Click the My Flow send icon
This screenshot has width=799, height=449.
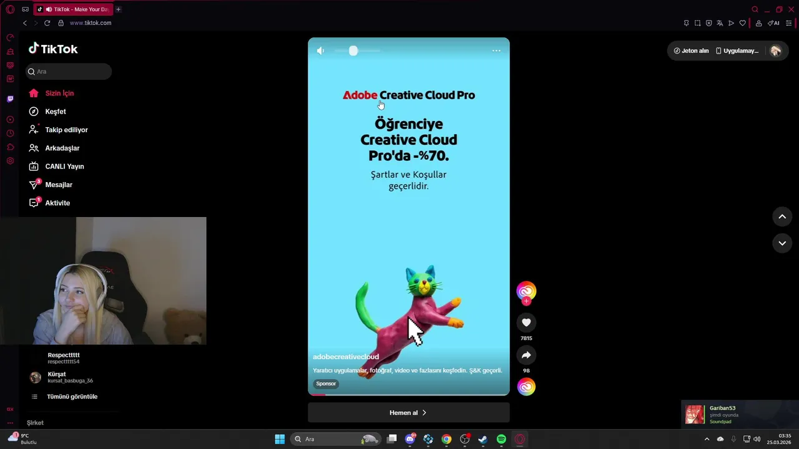tap(731, 23)
